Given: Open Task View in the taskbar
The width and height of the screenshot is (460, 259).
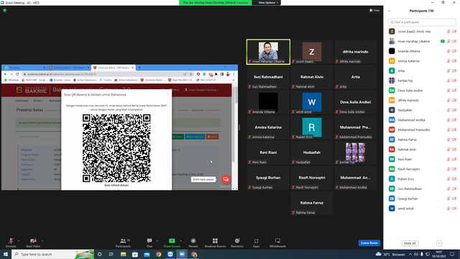Looking at the screenshot, I should tap(111, 254).
